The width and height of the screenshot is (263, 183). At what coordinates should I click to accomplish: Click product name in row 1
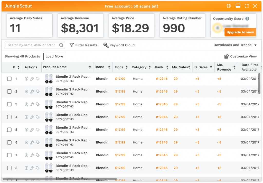click(73, 77)
